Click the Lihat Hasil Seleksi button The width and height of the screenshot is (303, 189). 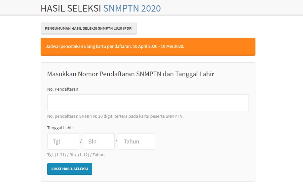click(x=69, y=169)
